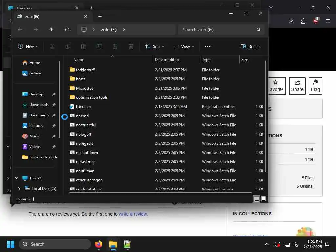Expand breadcrumb chevron before zulo (E:)
The height and width of the screenshot is (252, 336).
pos(94,30)
